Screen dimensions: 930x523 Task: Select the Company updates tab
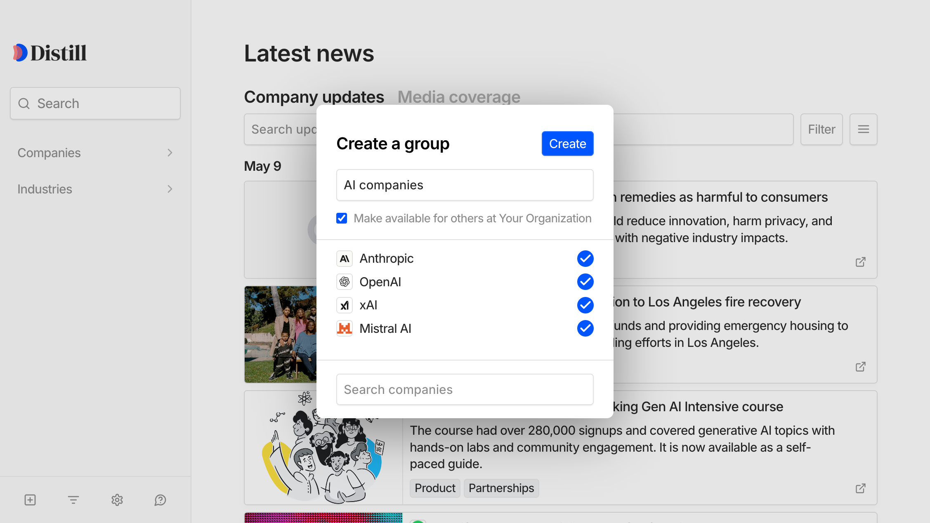click(314, 97)
